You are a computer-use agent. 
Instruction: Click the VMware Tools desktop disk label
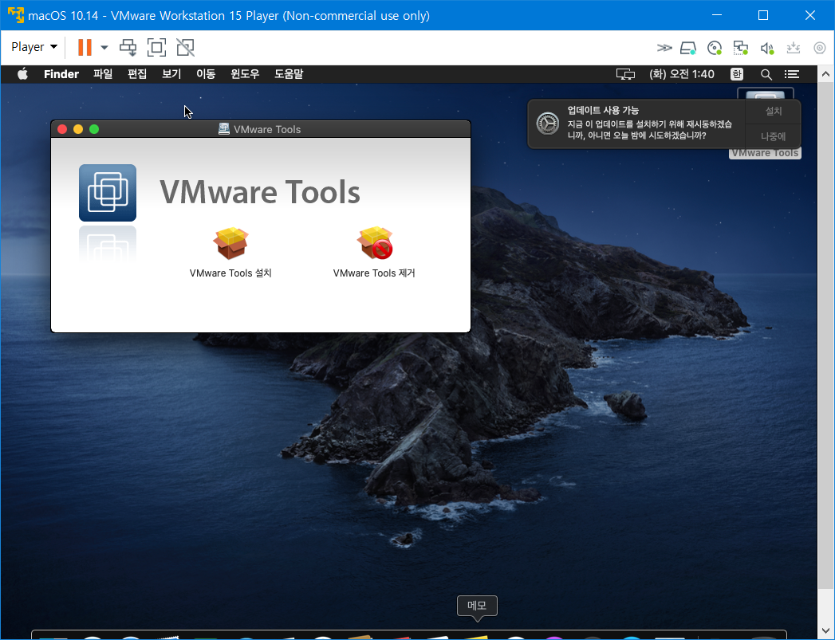tap(766, 153)
